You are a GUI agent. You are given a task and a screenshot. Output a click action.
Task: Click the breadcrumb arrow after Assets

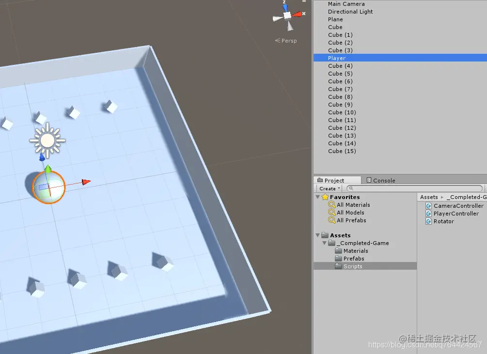[x=442, y=197]
